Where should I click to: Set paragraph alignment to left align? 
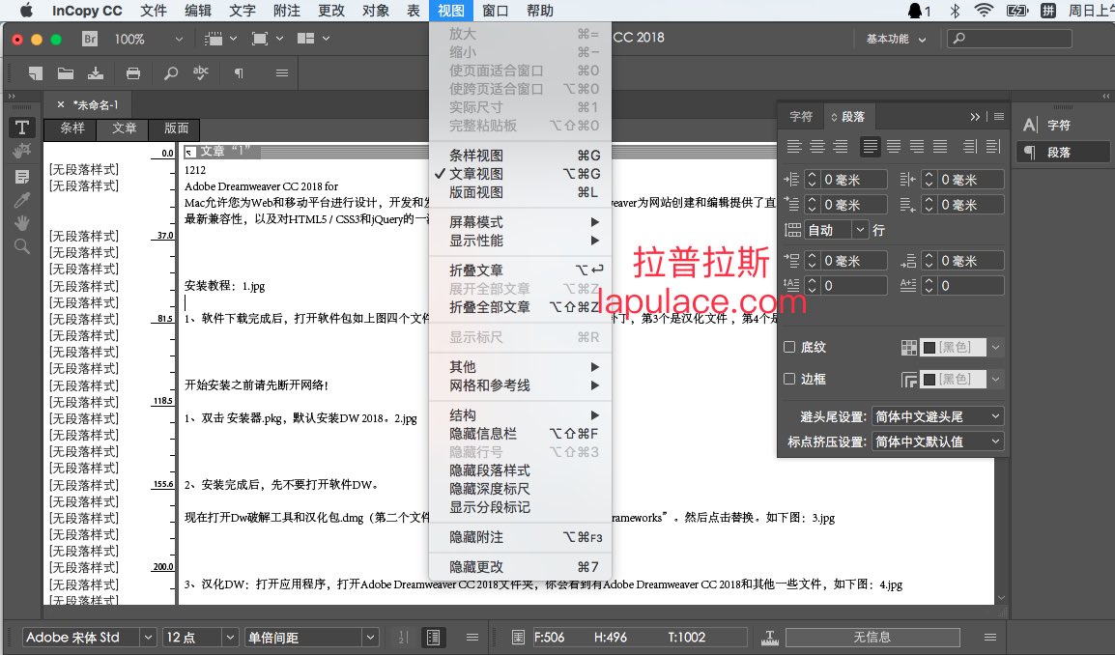tap(794, 147)
